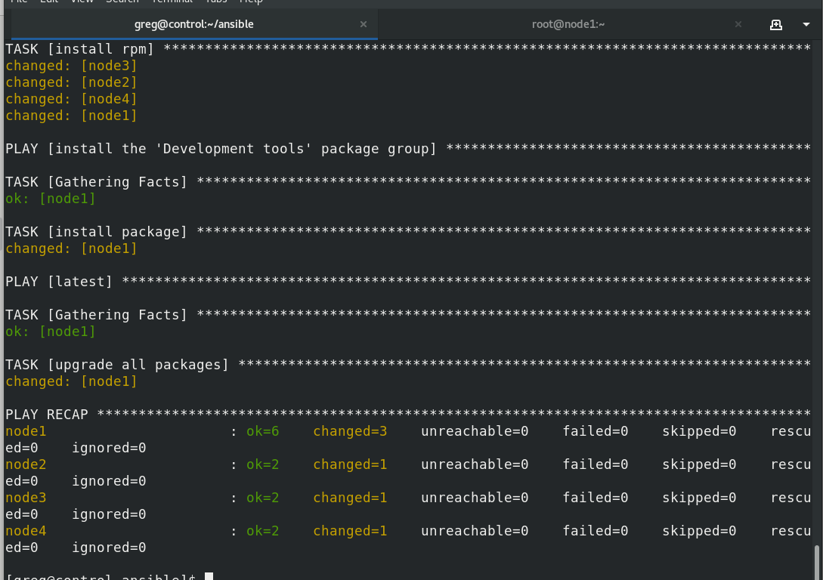
Task: Click the 'TASK [install rpm]' line
Action: pos(408,49)
